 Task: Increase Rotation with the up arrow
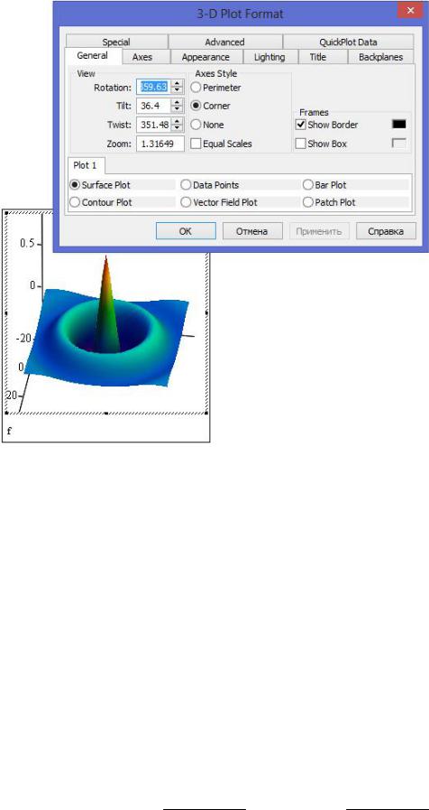click(178, 84)
